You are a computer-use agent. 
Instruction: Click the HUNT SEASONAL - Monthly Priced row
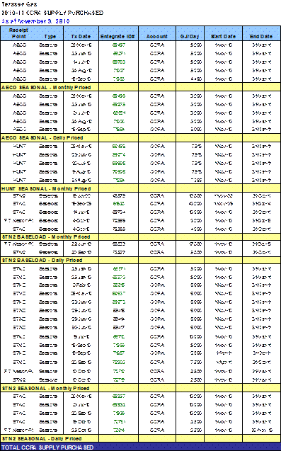point(140,188)
